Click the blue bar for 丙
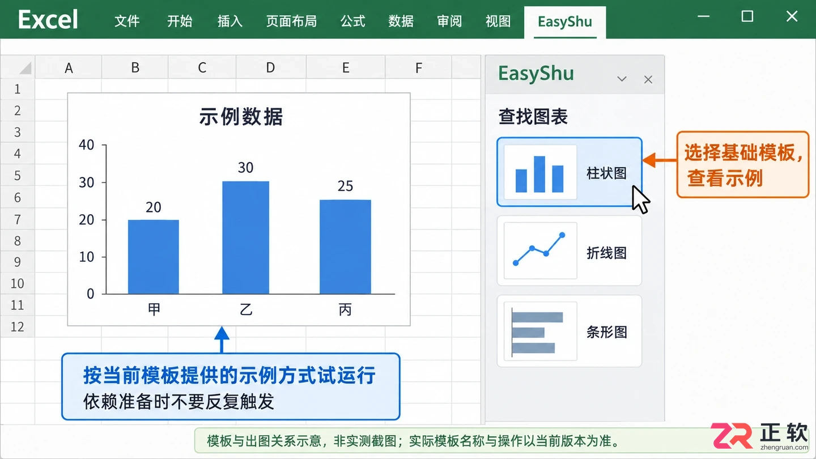The image size is (816, 459). pyautogui.click(x=345, y=247)
